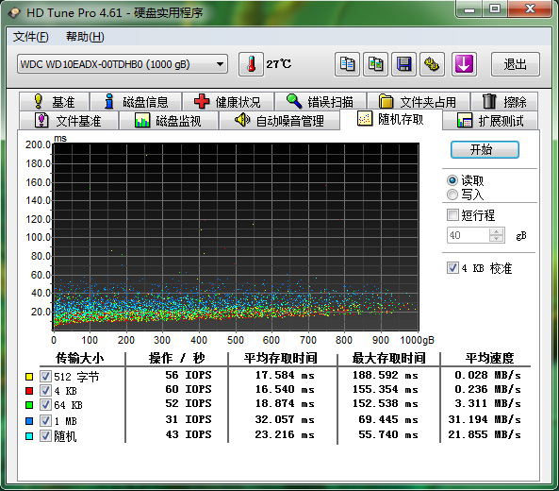This screenshot has height=491, width=559.
Task: Copy screenshot to clipboard icon
Action: coord(375,64)
